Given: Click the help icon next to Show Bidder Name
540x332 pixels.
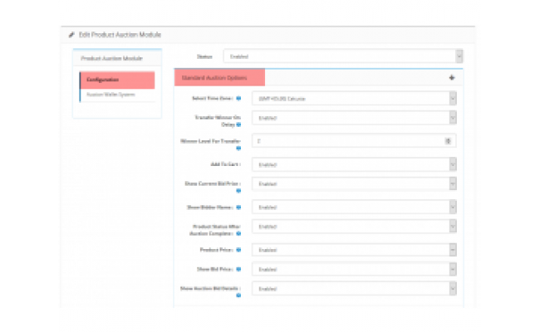Looking at the screenshot, I should 238,207.
